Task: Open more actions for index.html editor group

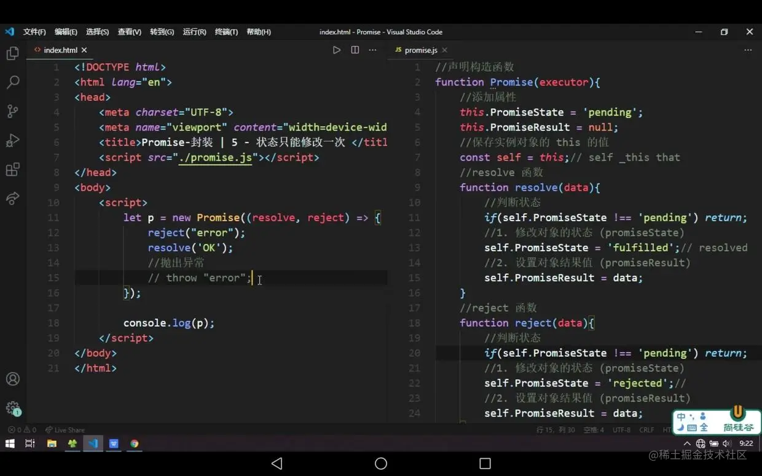Action: (x=372, y=50)
